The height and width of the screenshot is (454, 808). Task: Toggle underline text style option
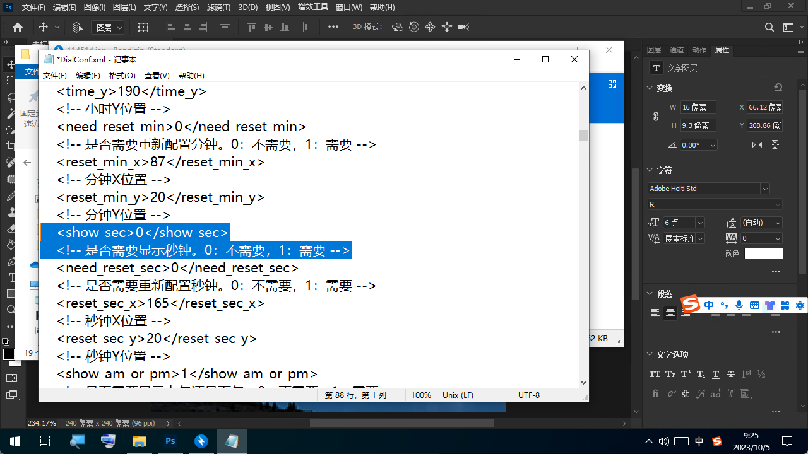[x=715, y=374]
